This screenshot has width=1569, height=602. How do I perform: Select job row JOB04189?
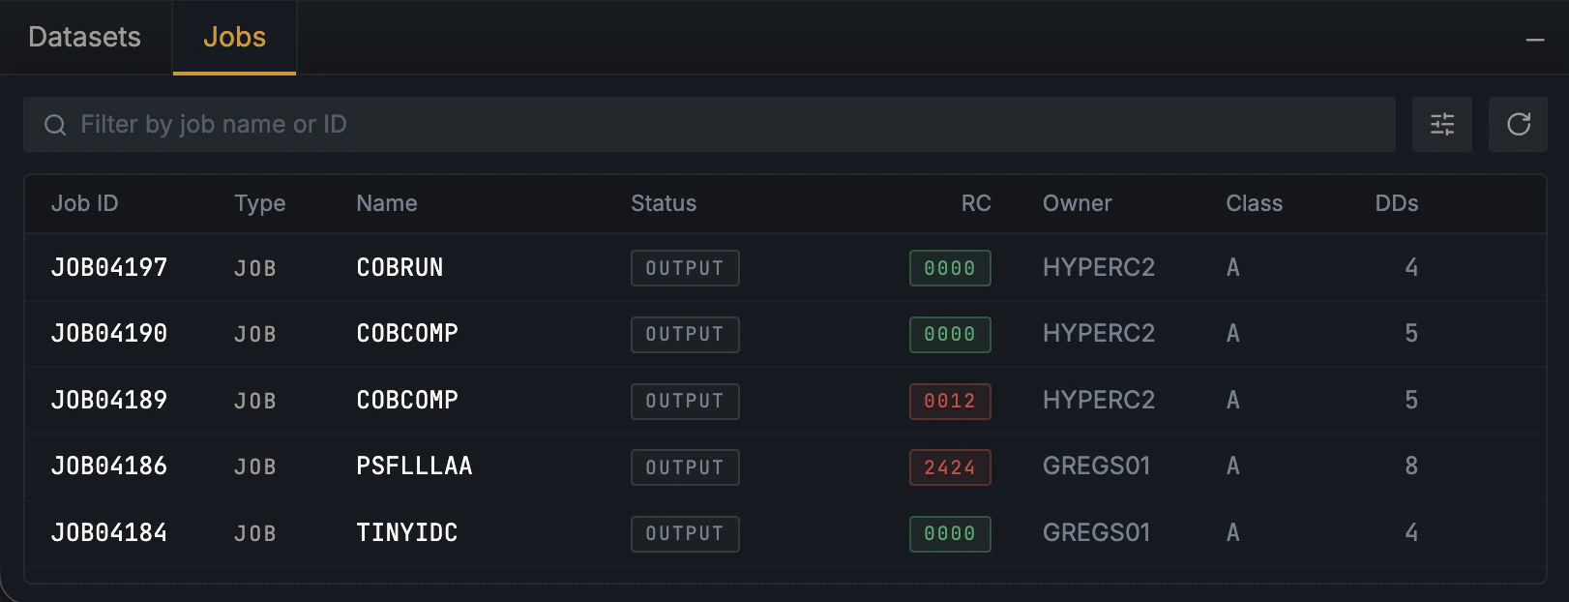pyautogui.click(x=784, y=401)
